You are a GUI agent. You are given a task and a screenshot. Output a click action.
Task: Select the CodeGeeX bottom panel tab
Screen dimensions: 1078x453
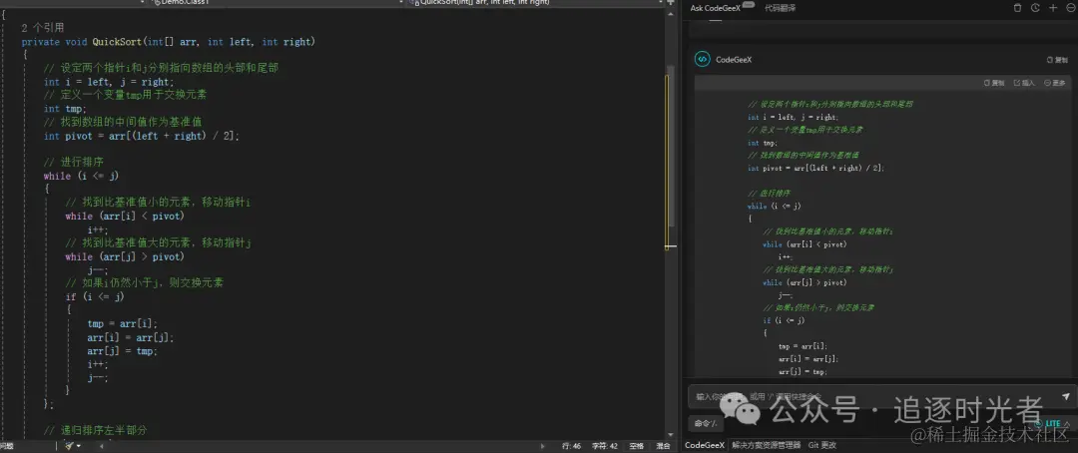click(x=704, y=445)
